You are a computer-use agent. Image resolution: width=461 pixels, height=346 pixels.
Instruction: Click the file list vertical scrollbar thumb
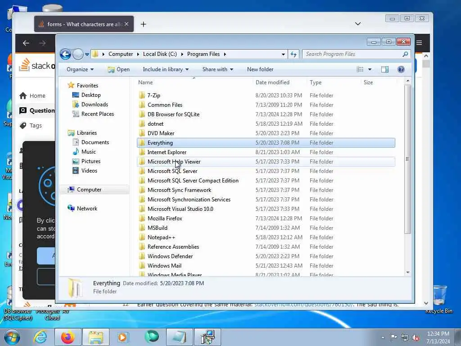point(407,159)
